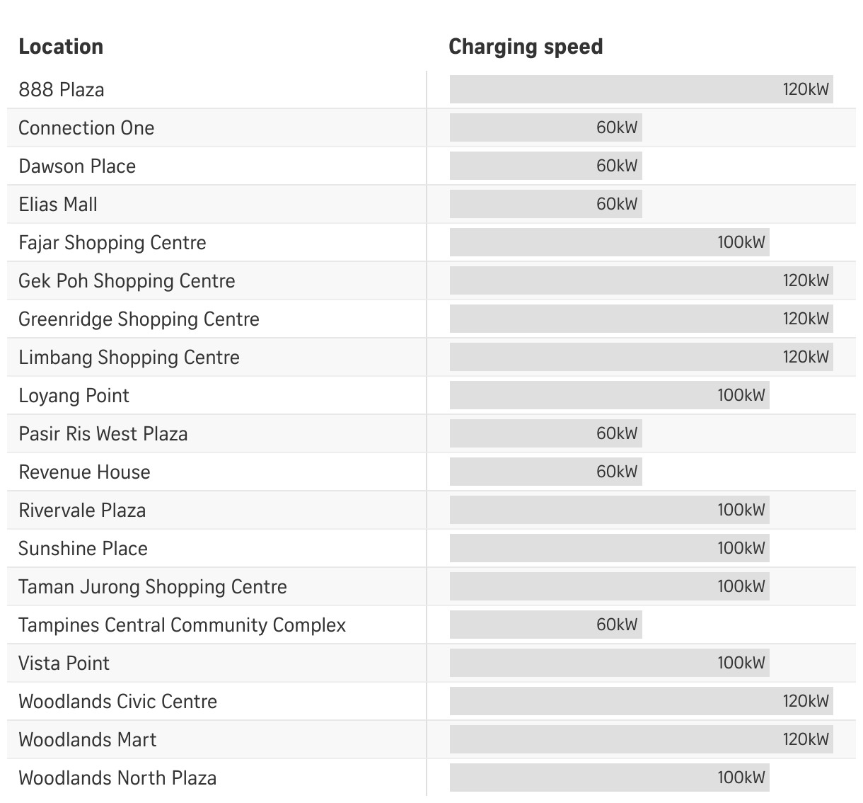Click Taman Jurong Shopping Centre label
This screenshot has height=803, width=863.
(153, 587)
